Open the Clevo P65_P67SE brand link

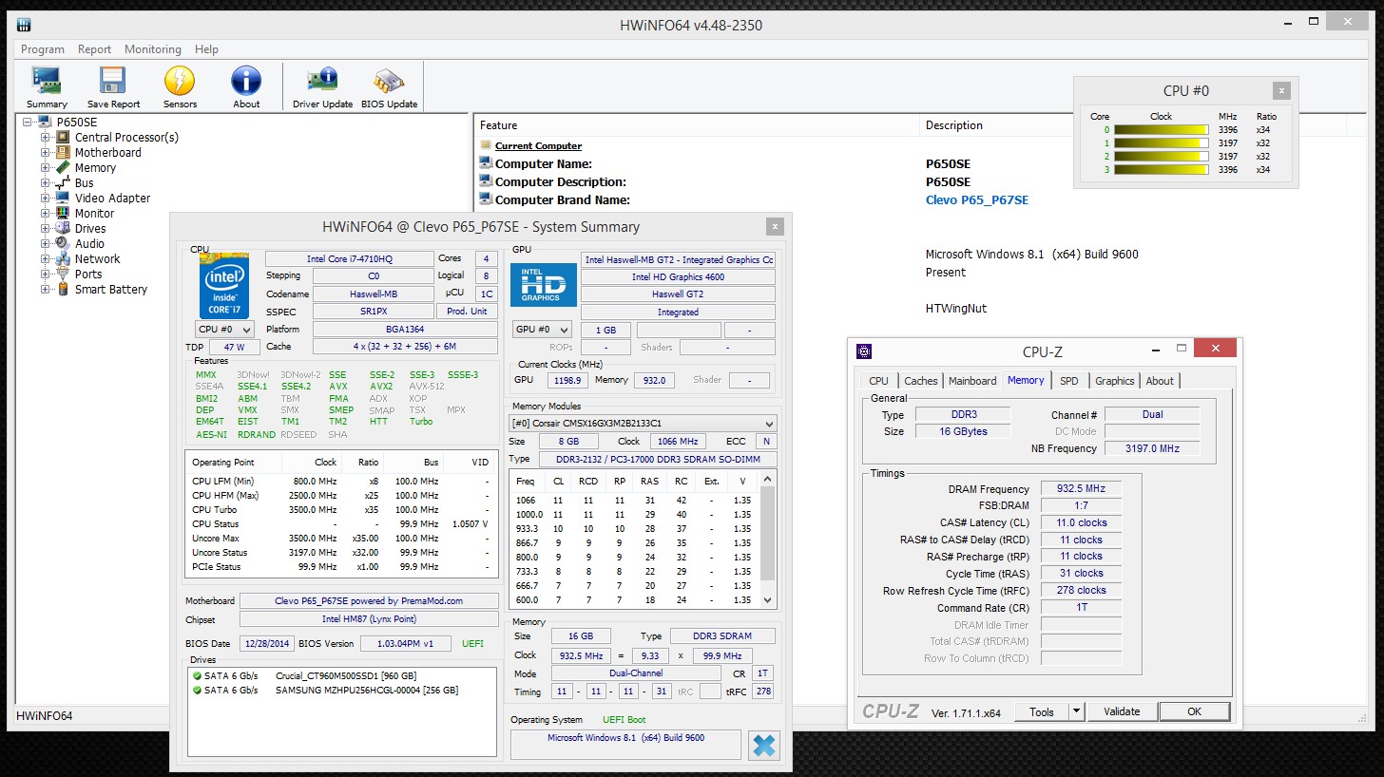click(x=976, y=200)
